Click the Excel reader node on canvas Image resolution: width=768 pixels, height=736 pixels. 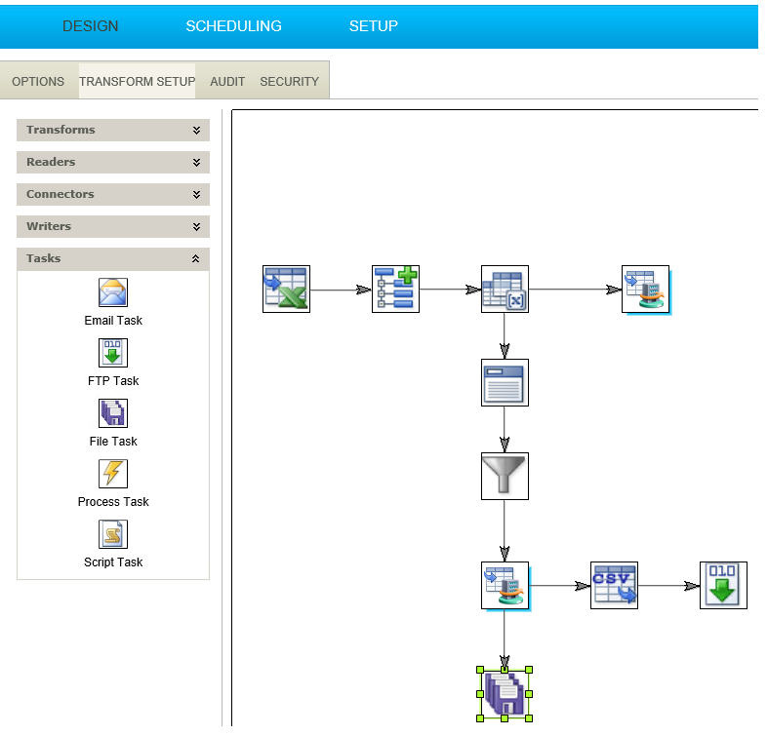pyautogui.click(x=286, y=290)
